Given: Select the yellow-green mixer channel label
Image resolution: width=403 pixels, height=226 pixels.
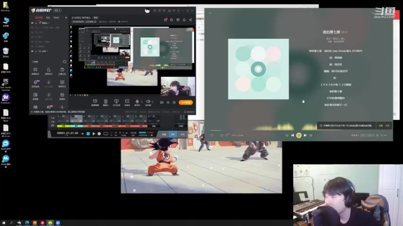Looking at the screenshot, I should pos(63,126).
